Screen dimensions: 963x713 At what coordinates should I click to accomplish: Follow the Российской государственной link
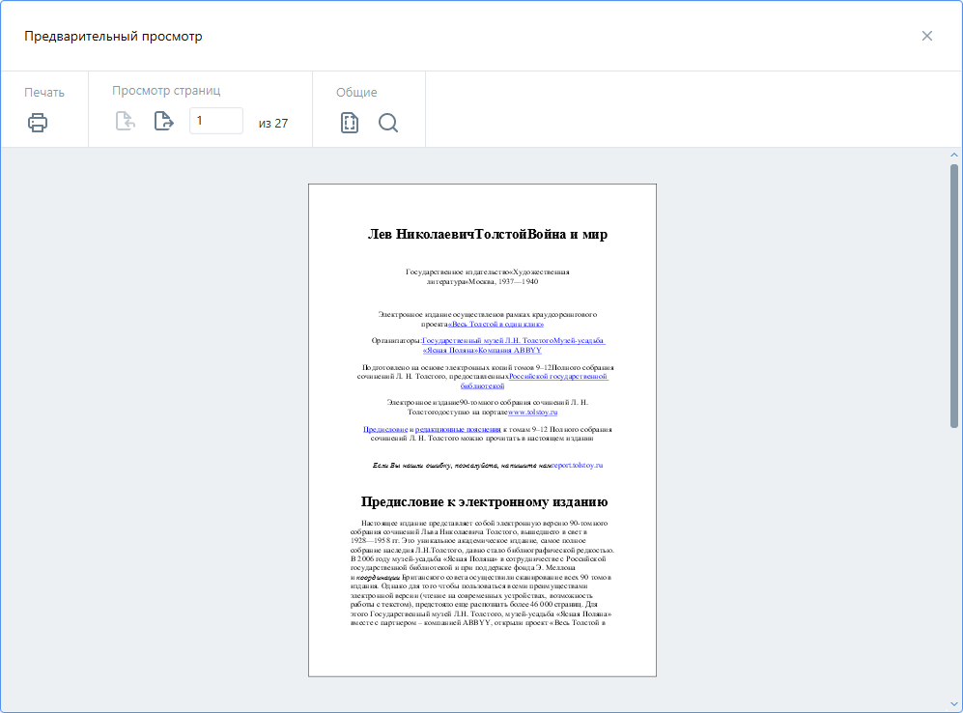(558, 376)
